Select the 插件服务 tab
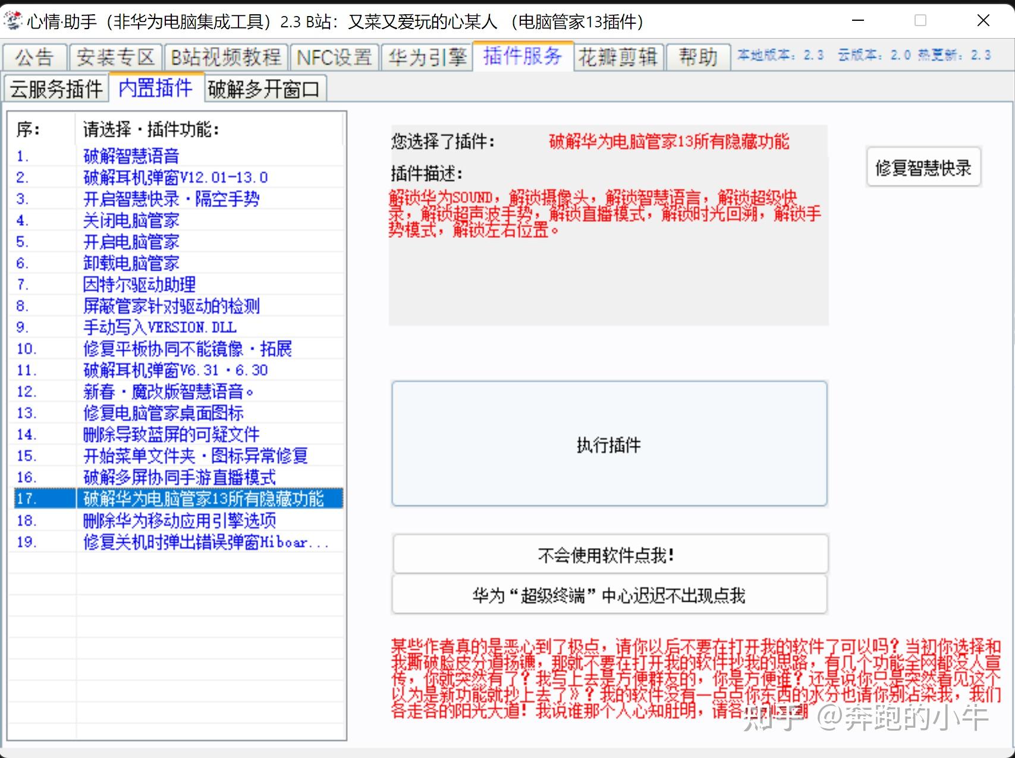 [x=523, y=56]
